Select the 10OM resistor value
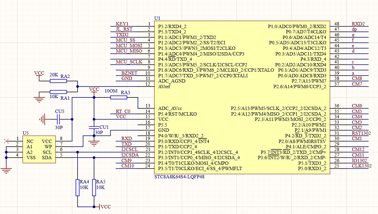378x214 pixels. (x=111, y=91)
